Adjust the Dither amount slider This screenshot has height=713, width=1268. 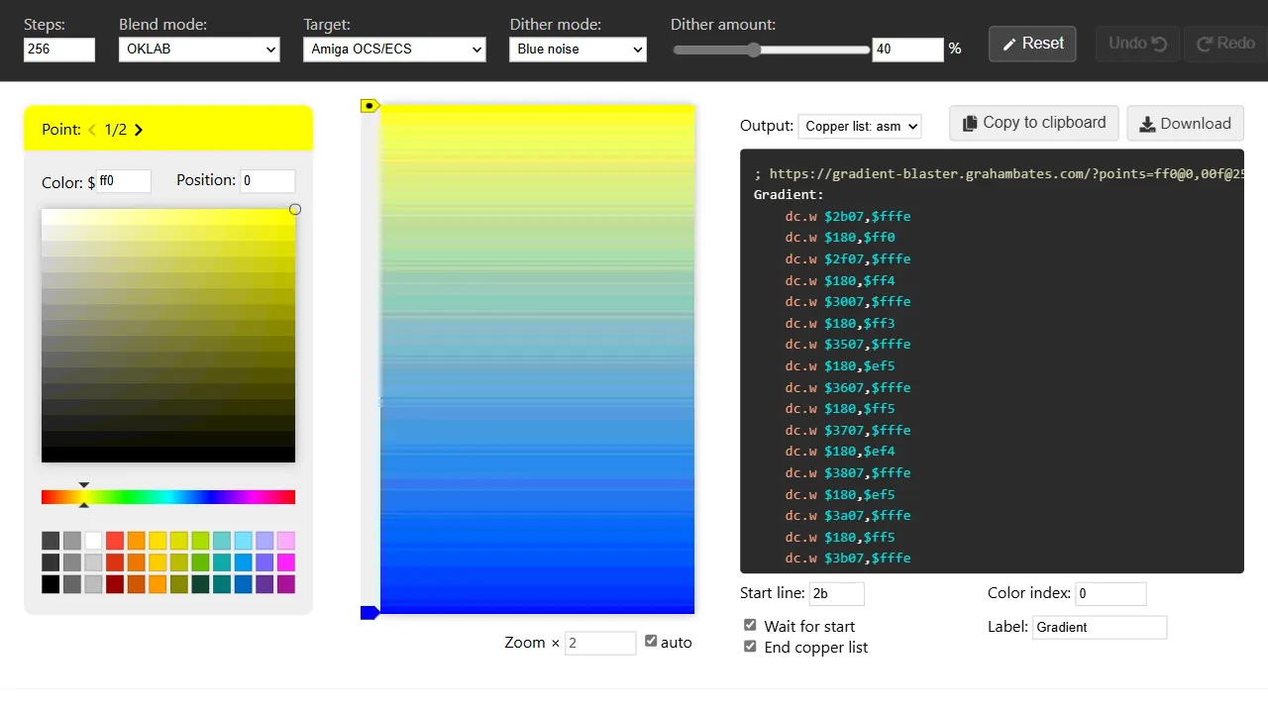point(771,50)
